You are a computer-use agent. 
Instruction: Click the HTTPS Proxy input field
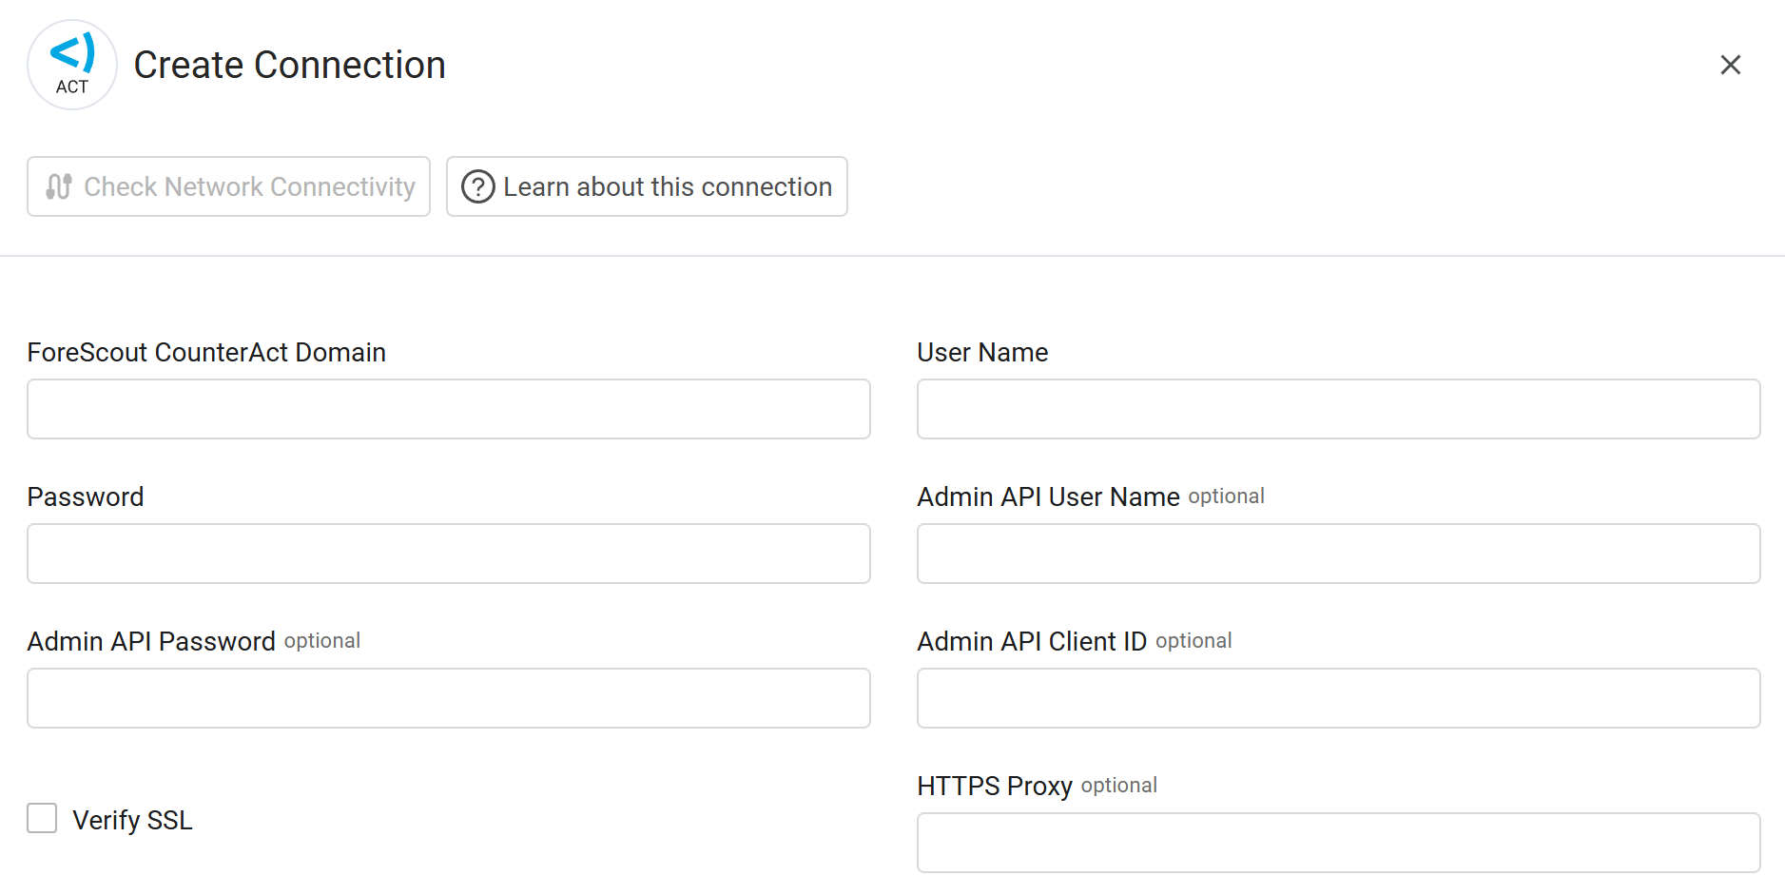point(1338,843)
